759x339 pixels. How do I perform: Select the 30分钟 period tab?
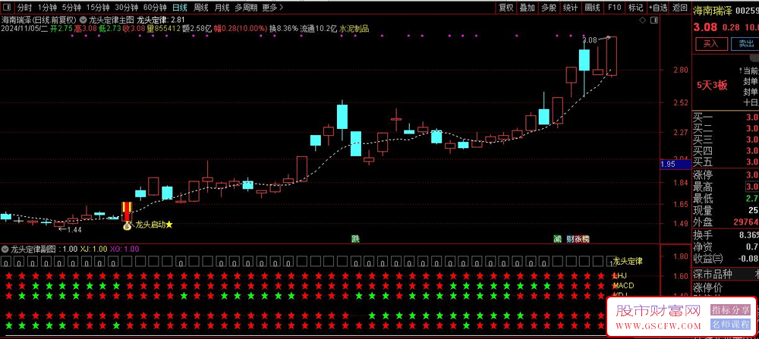pyautogui.click(x=126, y=8)
